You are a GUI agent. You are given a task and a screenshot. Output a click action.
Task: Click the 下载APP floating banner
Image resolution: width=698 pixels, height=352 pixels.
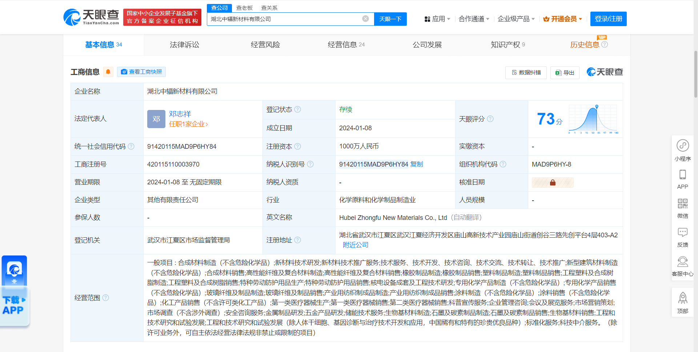15,291
